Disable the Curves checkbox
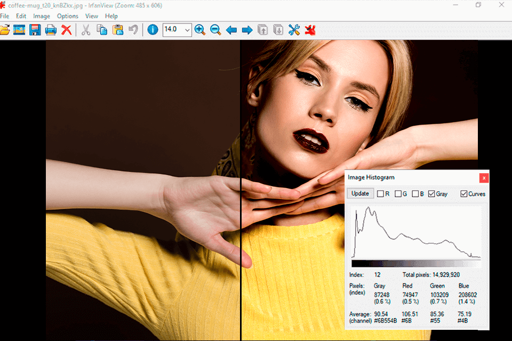 (x=463, y=194)
